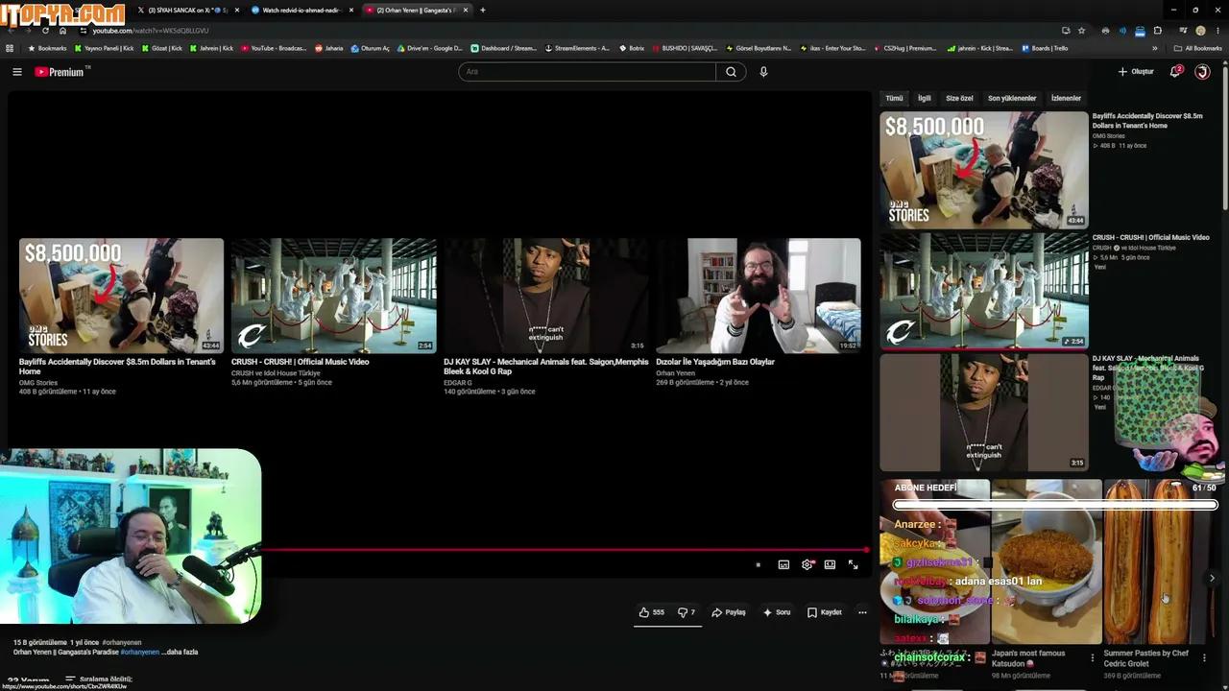Open sidebar title 'CRUSH - CRUSH! | Official Music Video'
This screenshot has height=691, width=1229.
[1150, 237]
